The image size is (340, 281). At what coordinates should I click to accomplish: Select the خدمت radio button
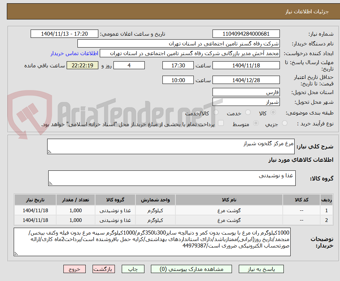(x=248, y=112)
